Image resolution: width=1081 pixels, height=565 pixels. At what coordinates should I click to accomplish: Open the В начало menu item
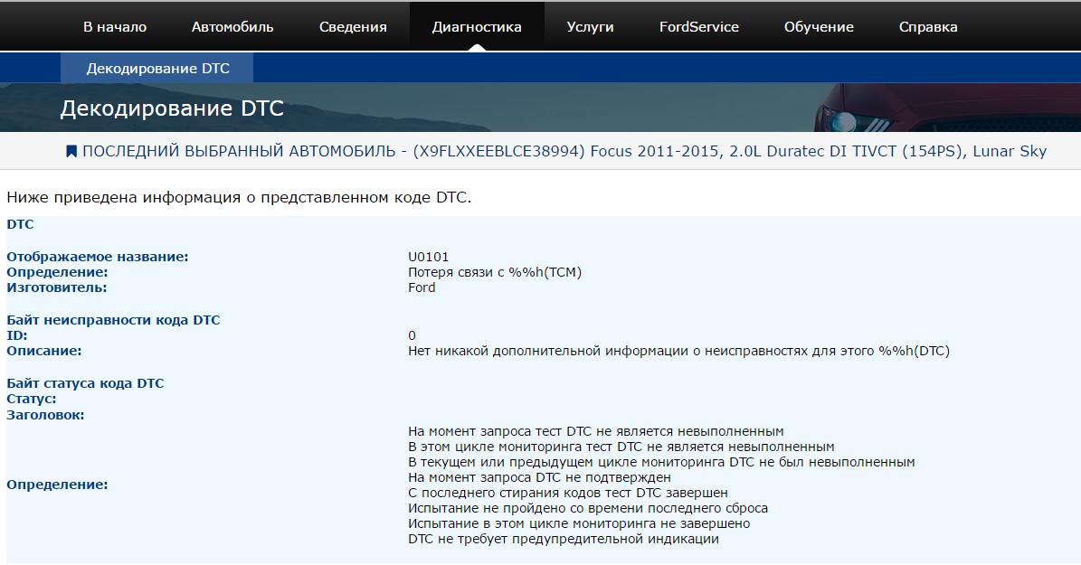click(x=115, y=26)
